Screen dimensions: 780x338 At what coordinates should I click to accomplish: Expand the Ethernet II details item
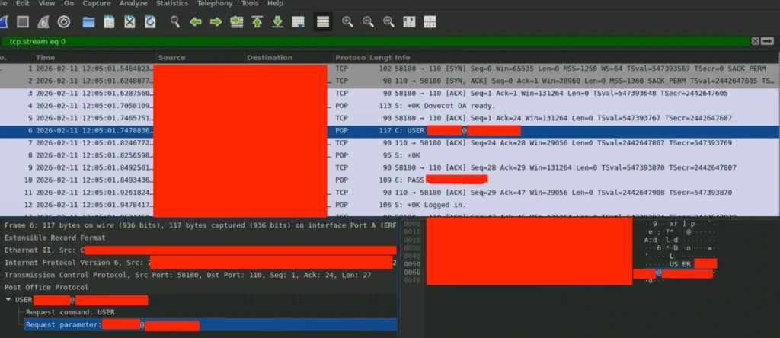coord(199,250)
